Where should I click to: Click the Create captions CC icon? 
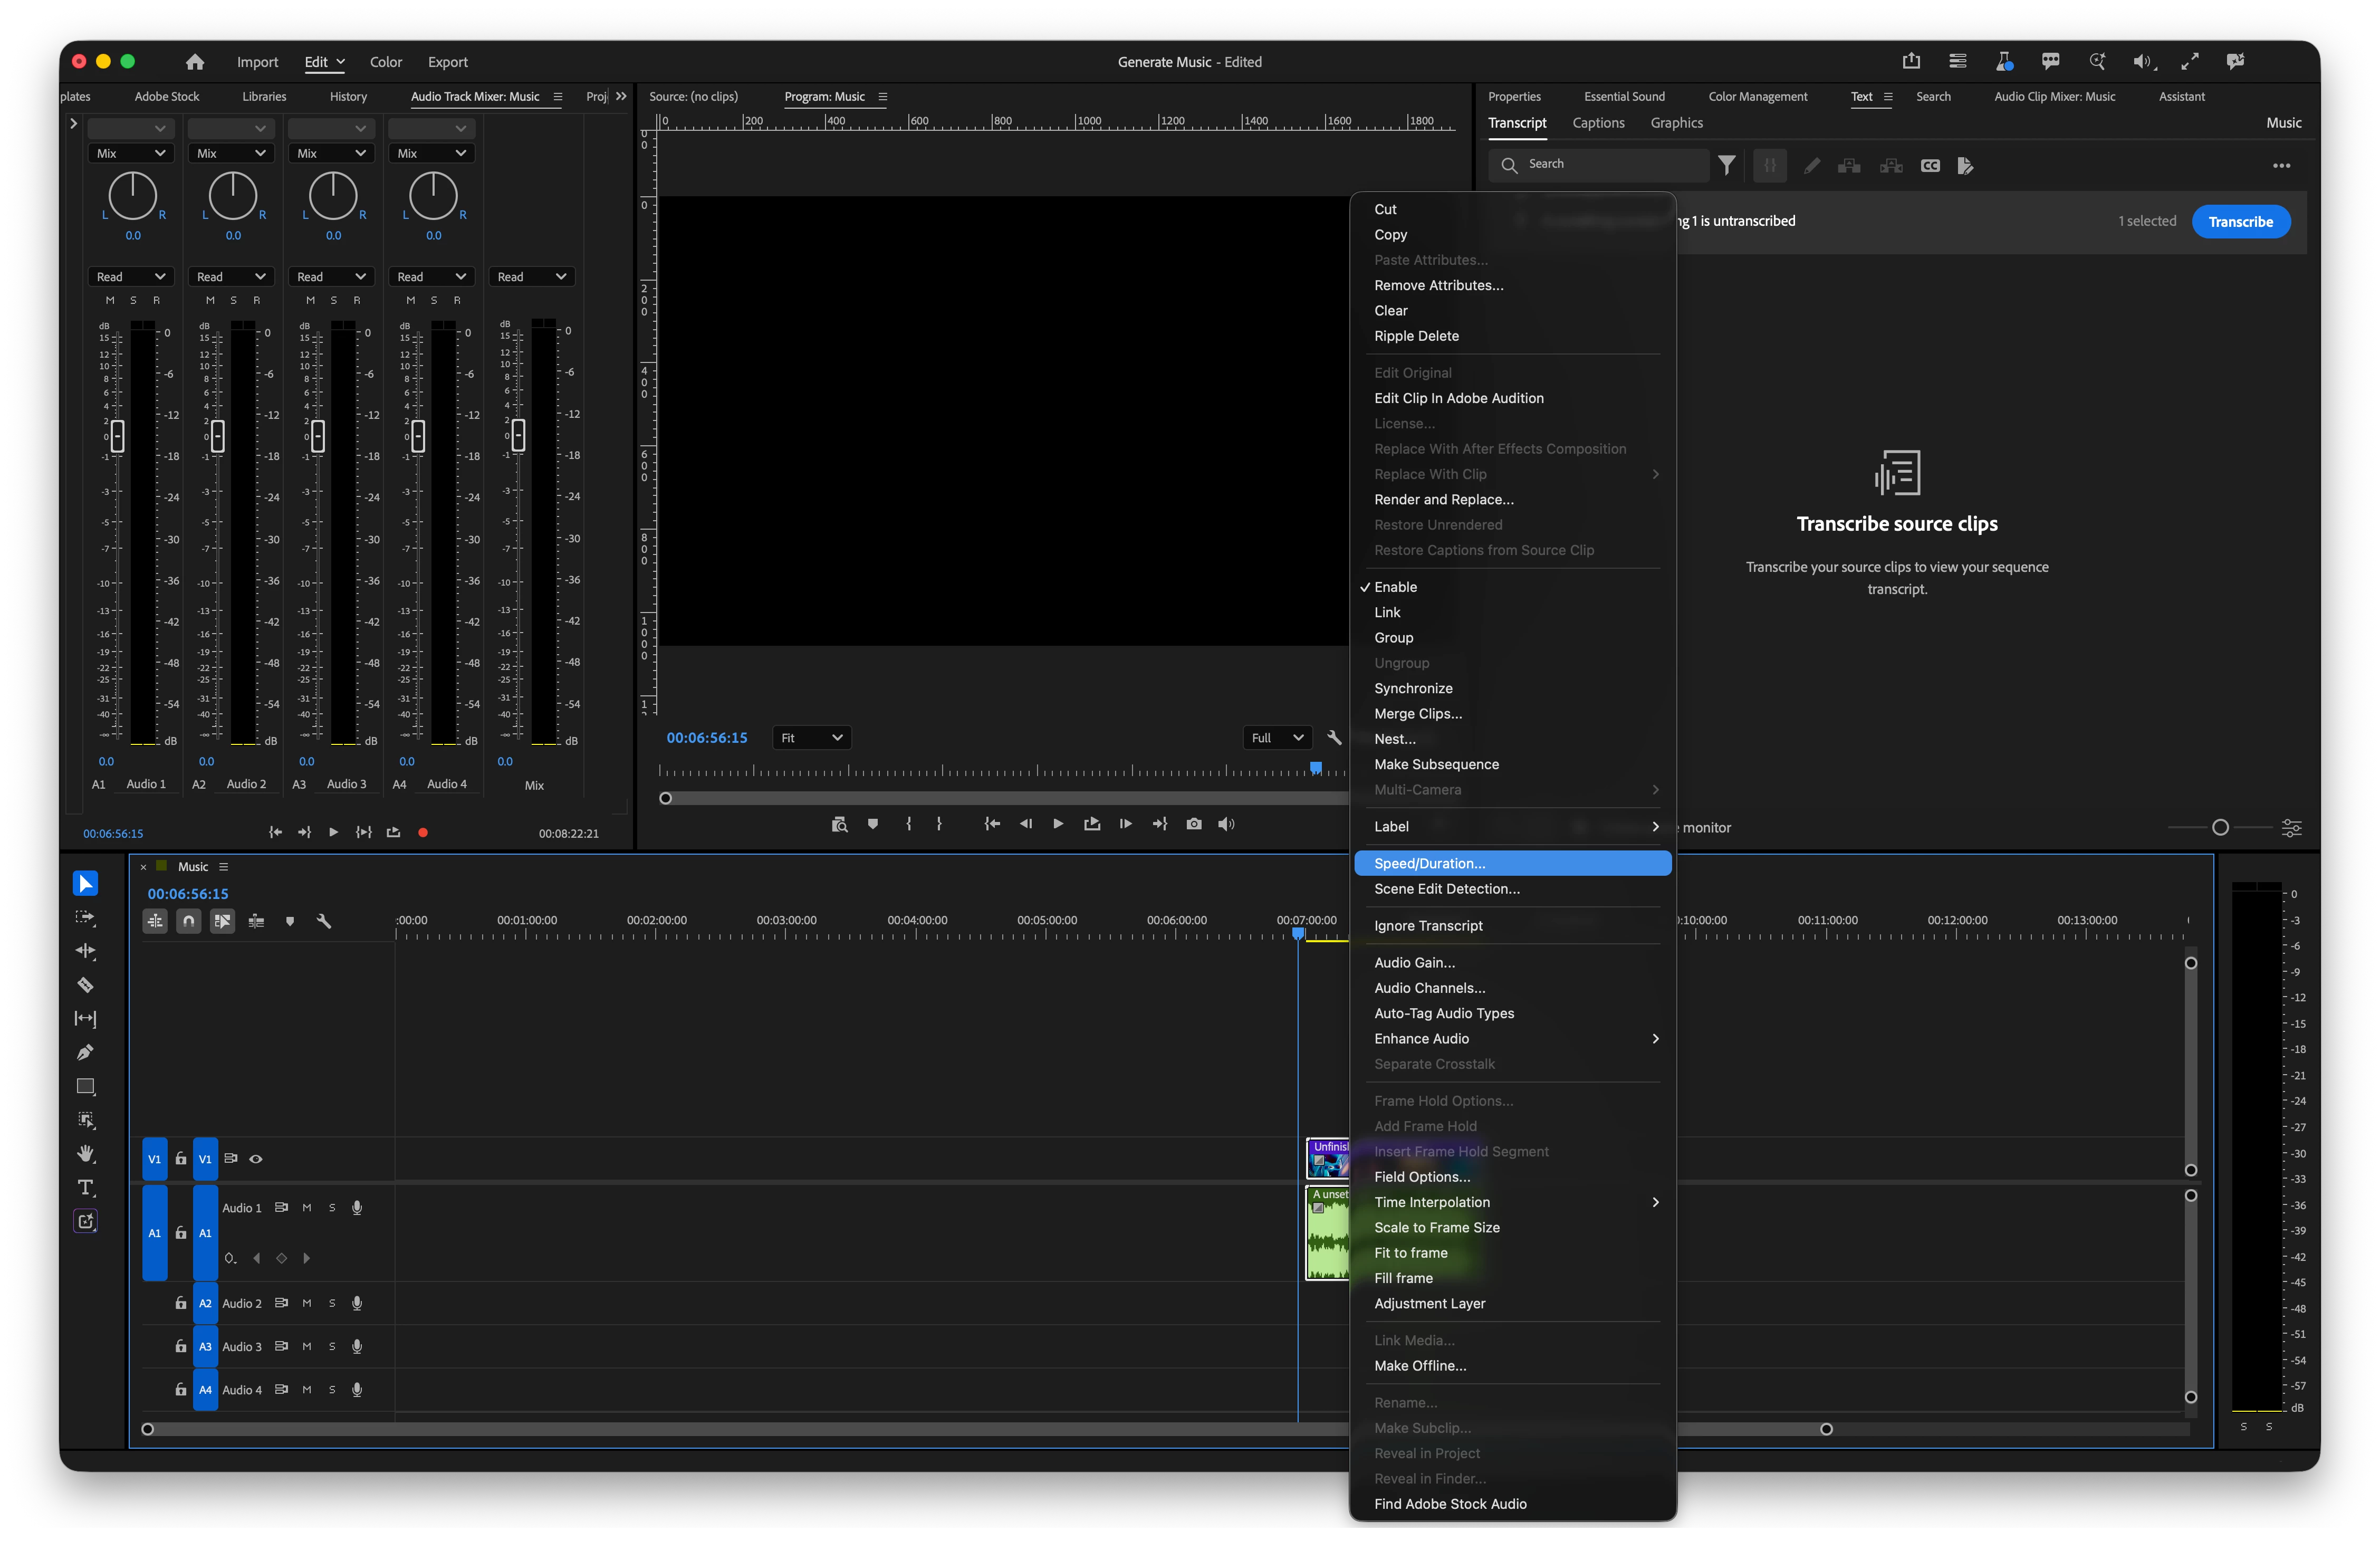tap(1930, 165)
